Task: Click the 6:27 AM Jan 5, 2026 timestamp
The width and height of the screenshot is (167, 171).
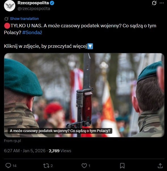Action: 25,151
